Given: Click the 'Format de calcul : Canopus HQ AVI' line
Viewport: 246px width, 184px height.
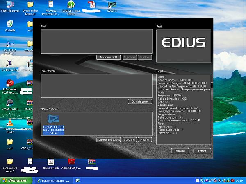Looking at the screenshot, I should 178,108.
